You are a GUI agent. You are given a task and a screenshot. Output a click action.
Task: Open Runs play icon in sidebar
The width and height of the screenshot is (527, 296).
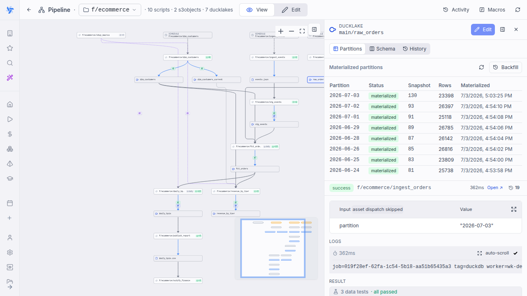[x=10, y=119]
